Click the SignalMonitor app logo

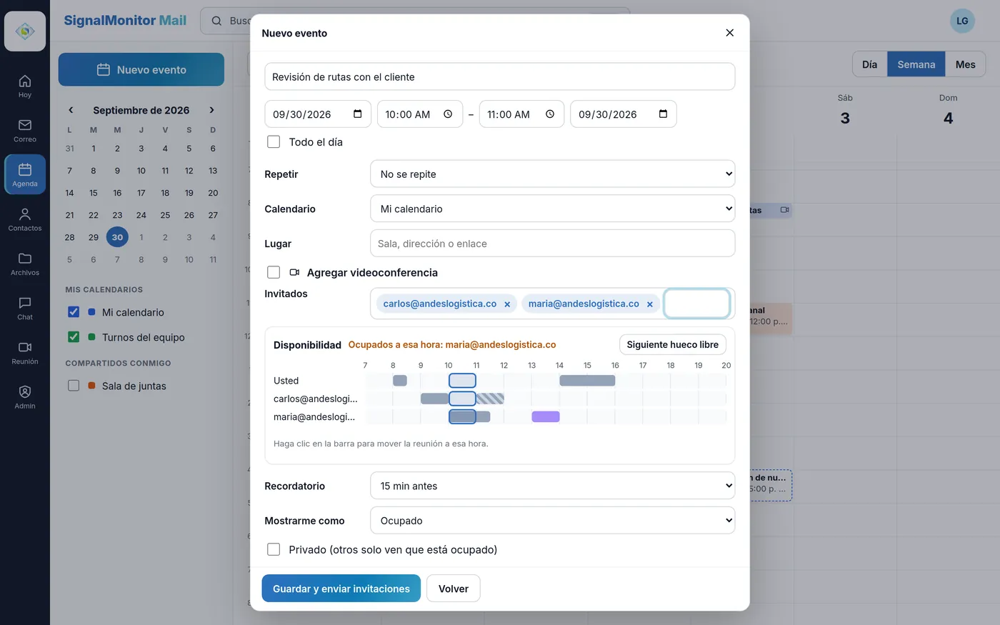point(25,31)
